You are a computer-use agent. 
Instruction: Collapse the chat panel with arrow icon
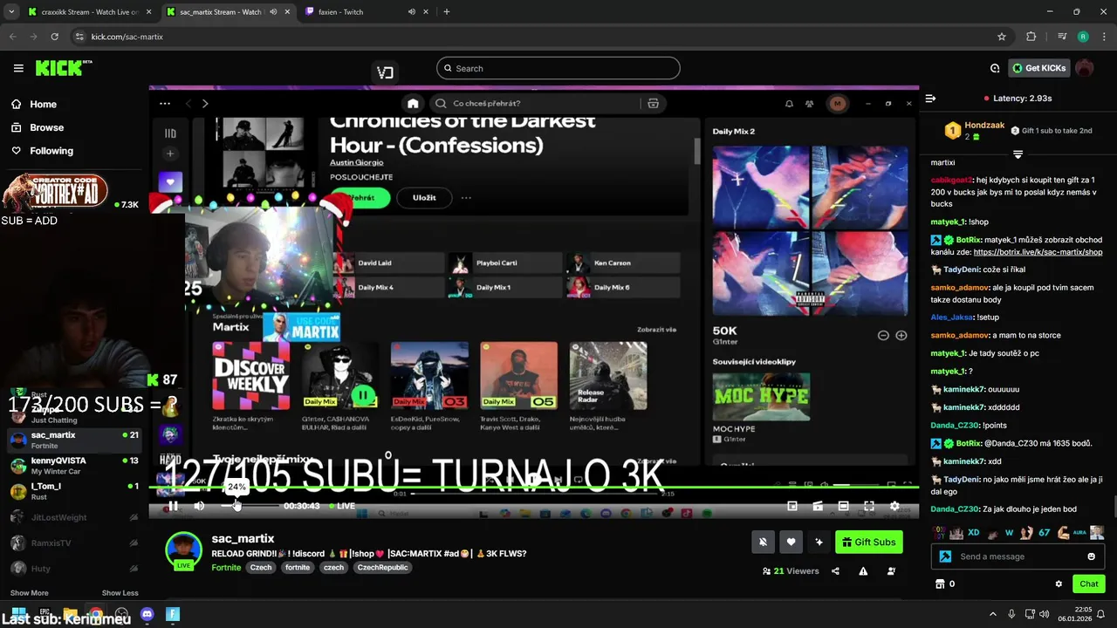pyautogui.click(x=930, y=99)
